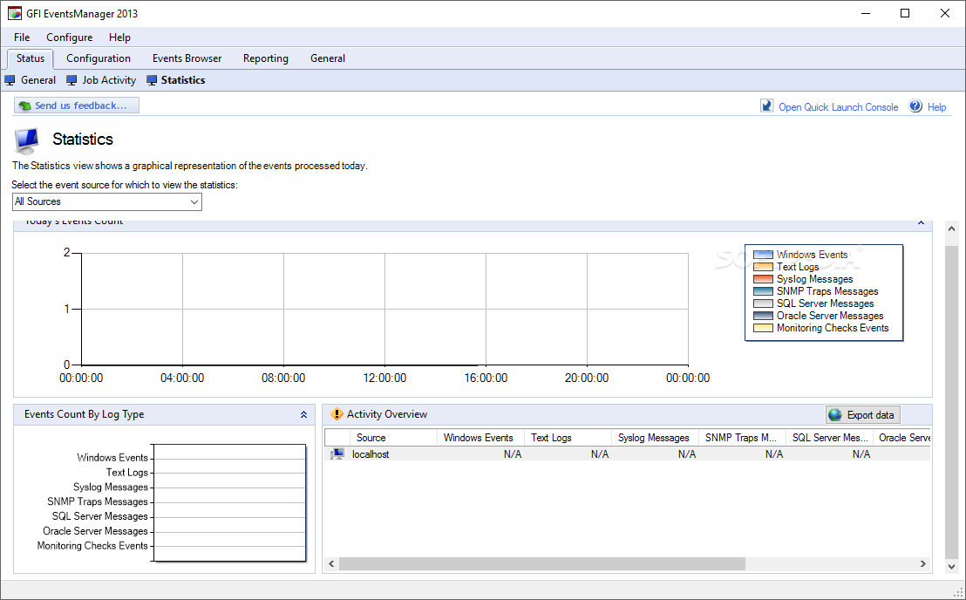
Task: Open the All Sources event source dropdown
Action: tap(107, 201)
